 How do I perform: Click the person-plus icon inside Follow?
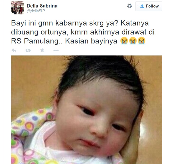coord(141,6)
